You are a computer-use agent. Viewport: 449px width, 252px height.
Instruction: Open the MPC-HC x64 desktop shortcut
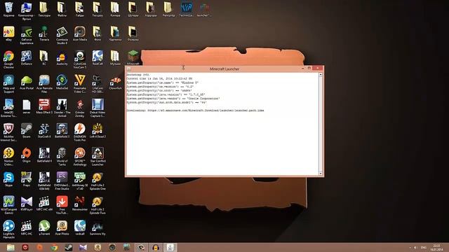(x=44, y=204)
